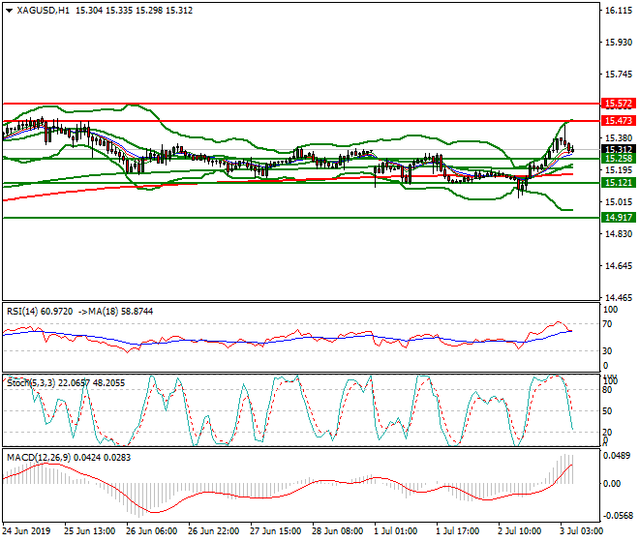Click the current price 15.312 label
This screenshot has width=639, height=542.
(619, 149)
